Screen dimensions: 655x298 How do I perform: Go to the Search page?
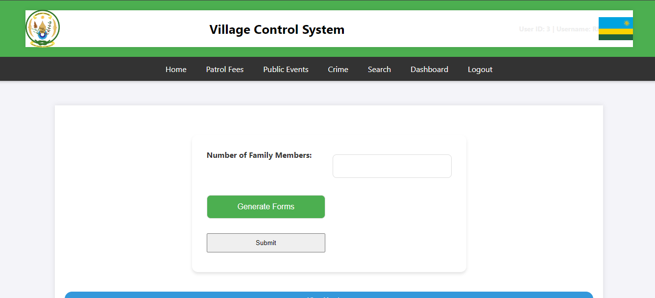point(379,69)
